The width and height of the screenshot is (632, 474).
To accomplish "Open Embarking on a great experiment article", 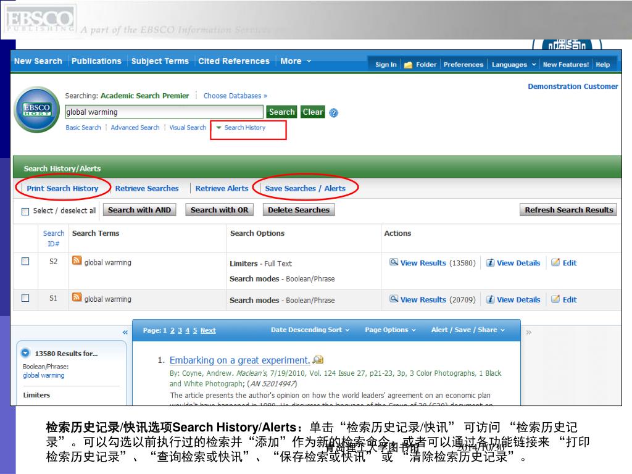I will pos(239,360).
